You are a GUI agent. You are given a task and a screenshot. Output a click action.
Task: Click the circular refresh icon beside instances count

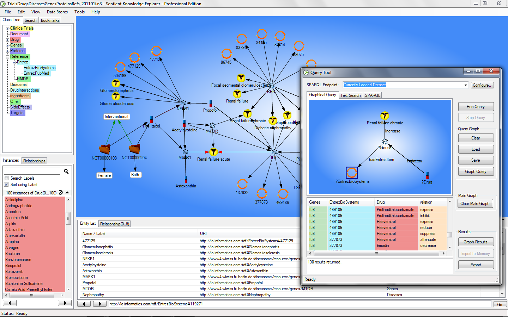point(61,193)
